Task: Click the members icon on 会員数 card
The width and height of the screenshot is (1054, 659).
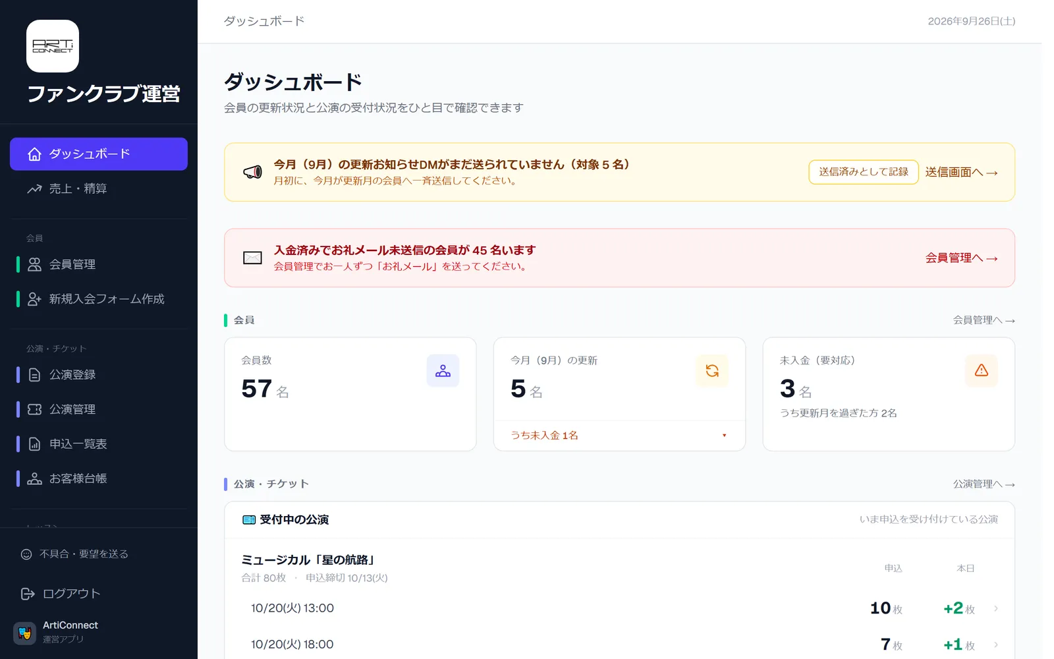Action: point(443,370)
